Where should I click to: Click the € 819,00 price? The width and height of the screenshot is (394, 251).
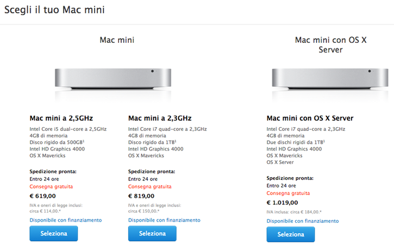pos(141,196)
